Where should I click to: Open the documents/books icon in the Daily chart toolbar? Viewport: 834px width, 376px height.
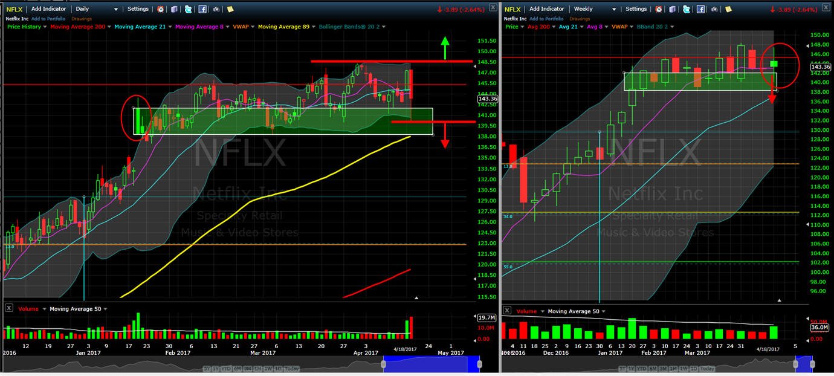click(x=174, y=9)
